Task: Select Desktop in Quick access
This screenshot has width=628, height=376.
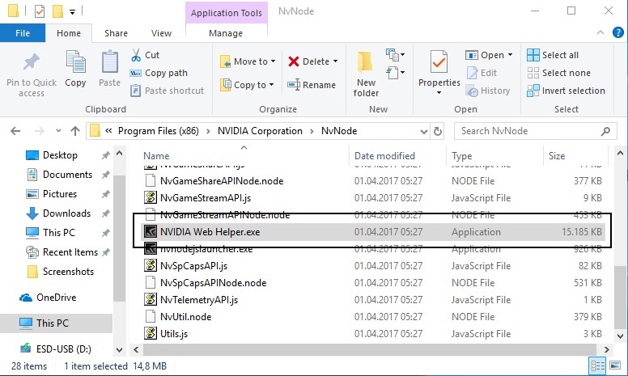Action: (x=60, y=154)
